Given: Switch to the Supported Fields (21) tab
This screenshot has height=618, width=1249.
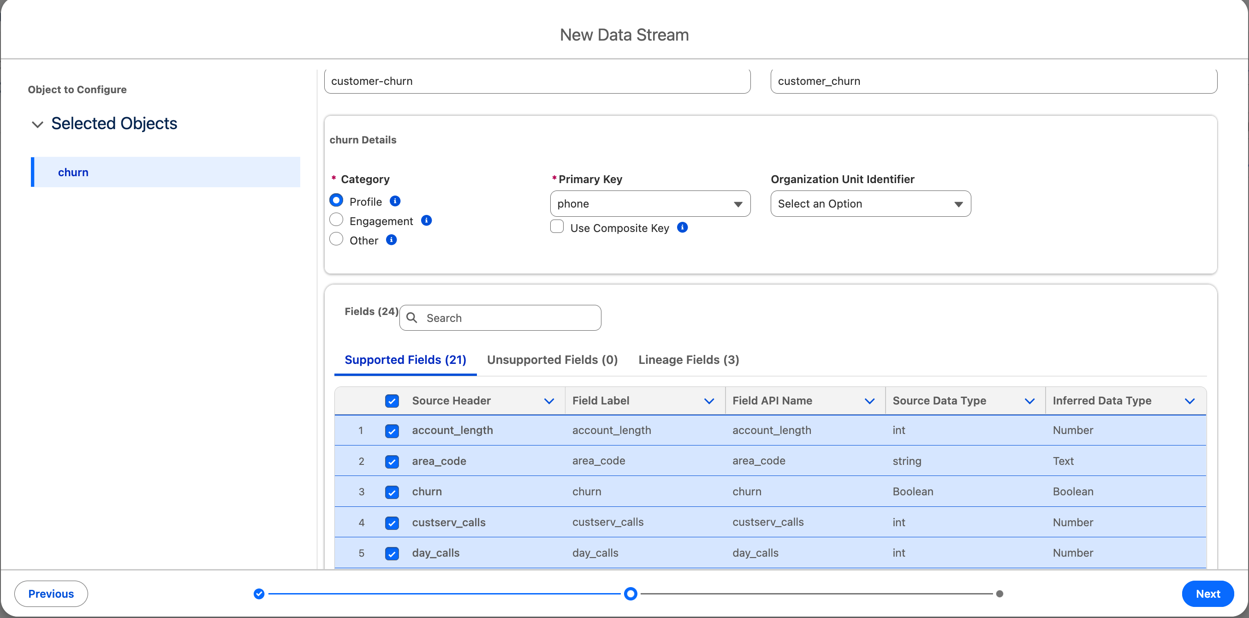Looking at the screenshot, I should 405,360.
